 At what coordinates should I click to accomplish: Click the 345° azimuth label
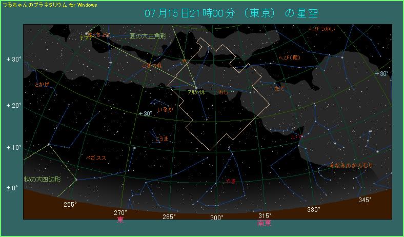[365, 200]
